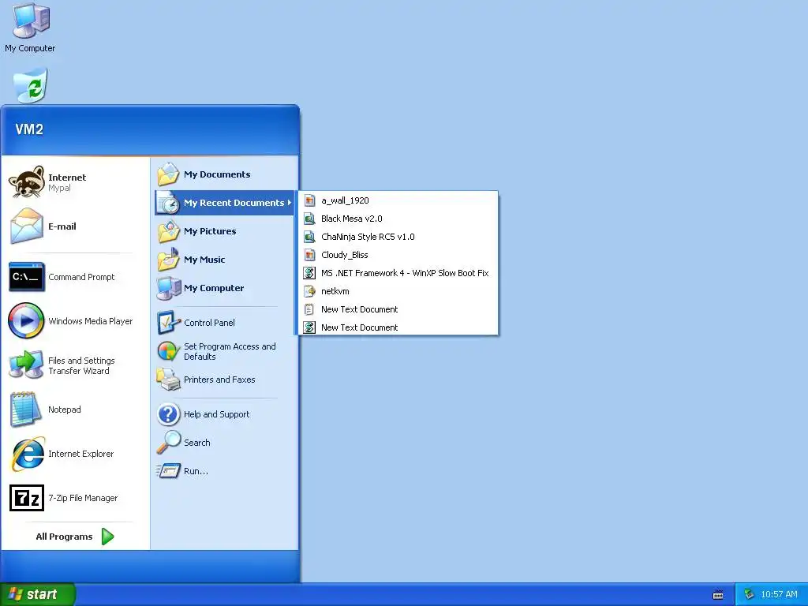
Task: Open Windows Media Player icon
Action: (x=26, y=320)
